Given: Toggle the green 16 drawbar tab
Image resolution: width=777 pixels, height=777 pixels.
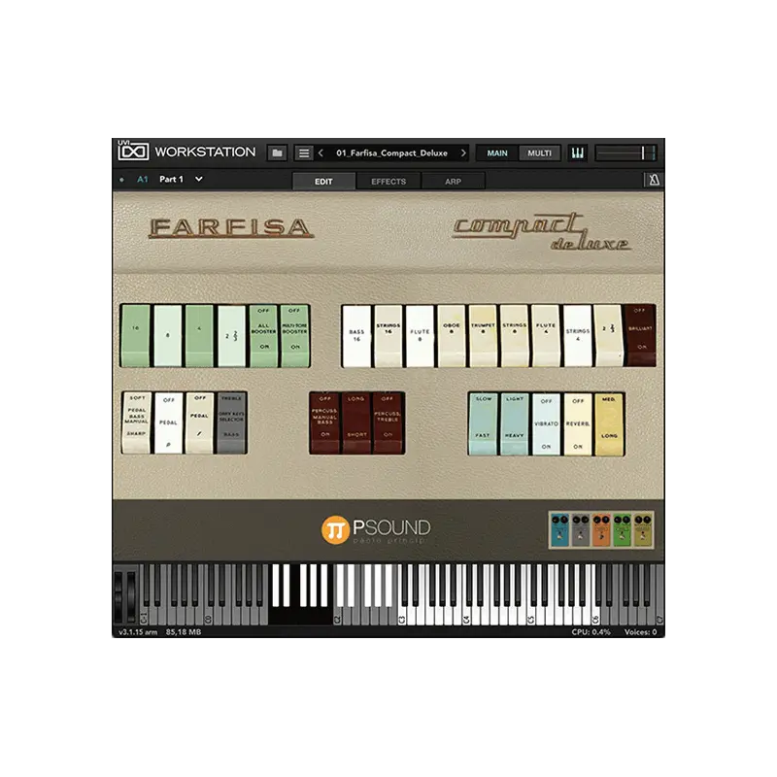Looking at the screenshot, I should click(136, 335).
